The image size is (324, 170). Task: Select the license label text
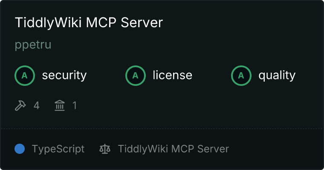pos(173,75)
